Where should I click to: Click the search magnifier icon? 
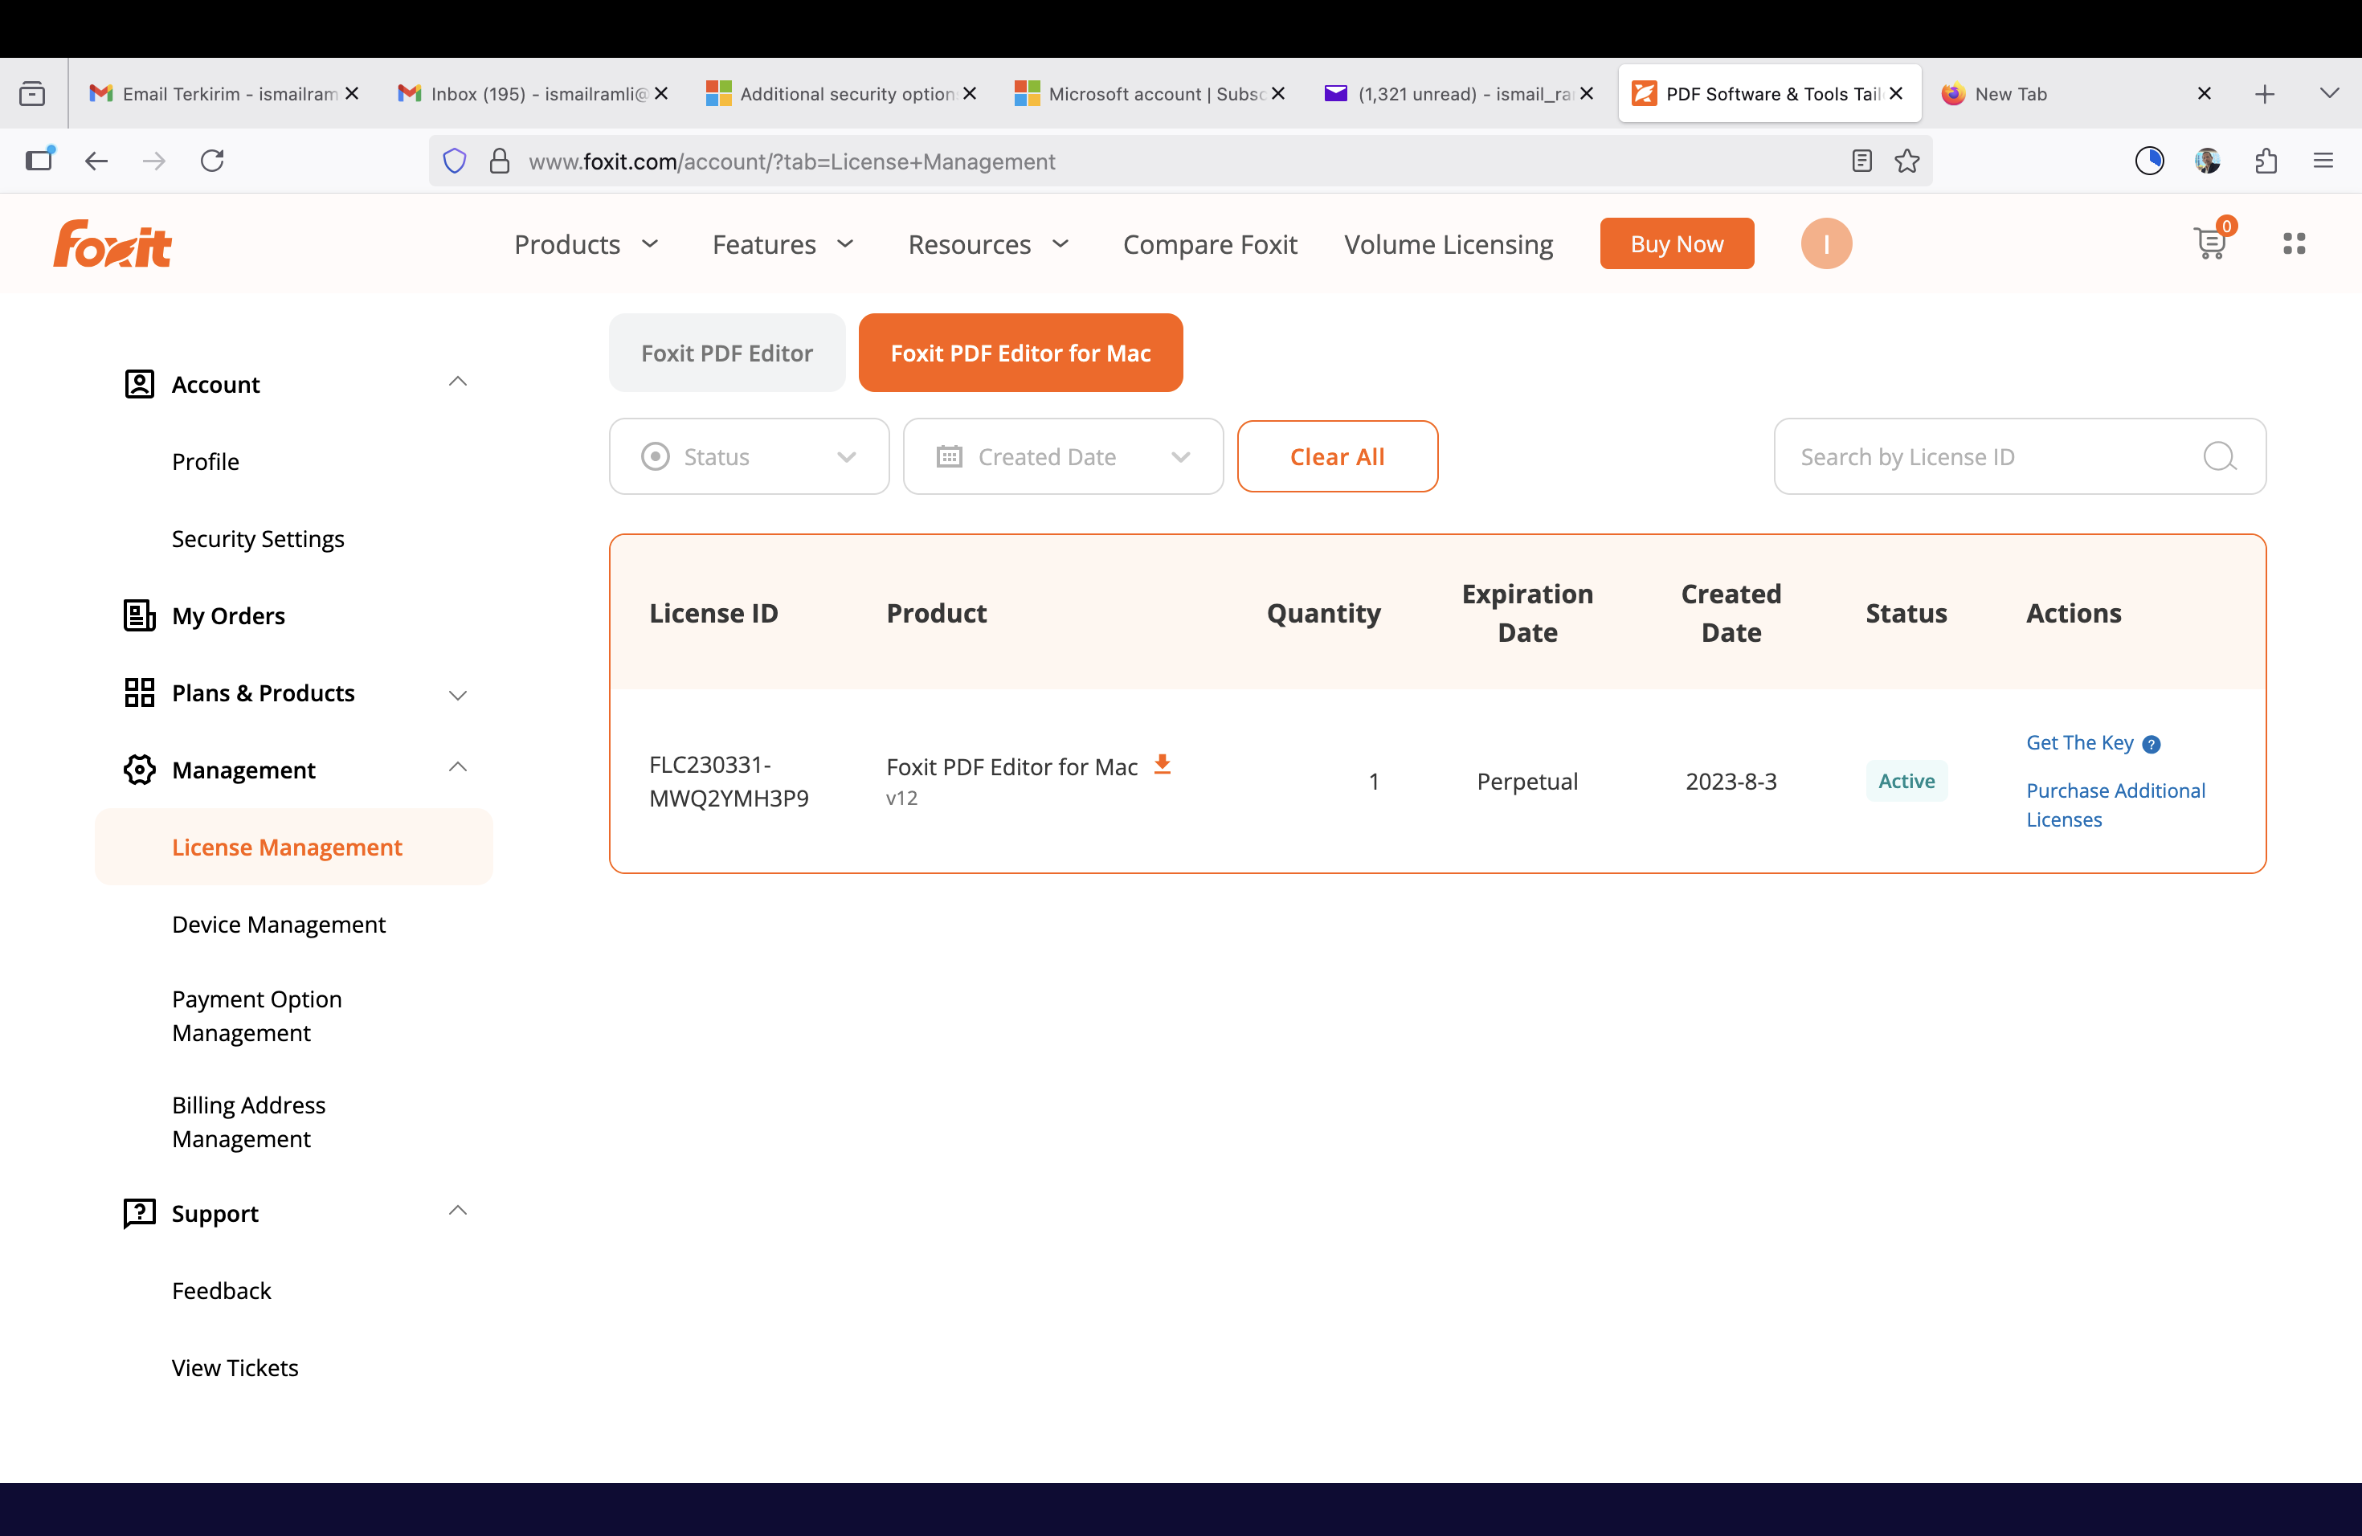coord(2218,456)
